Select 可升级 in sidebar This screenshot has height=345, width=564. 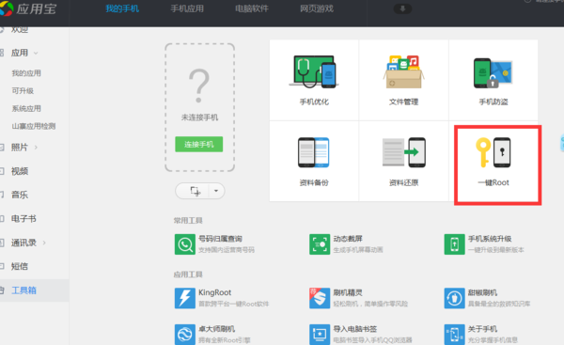tap(23, 91)
